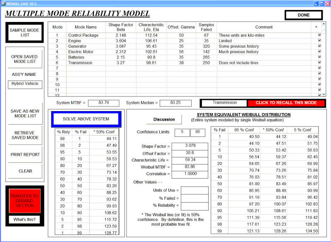Click the Units of Use input field
The width and height of the screenshot is (331, 242).
coord(195,190)
